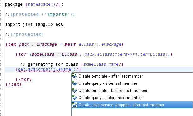This screenshot has height=116, width=193.
Task: Click the [/for] closing tag
Action: coord(24,79)
